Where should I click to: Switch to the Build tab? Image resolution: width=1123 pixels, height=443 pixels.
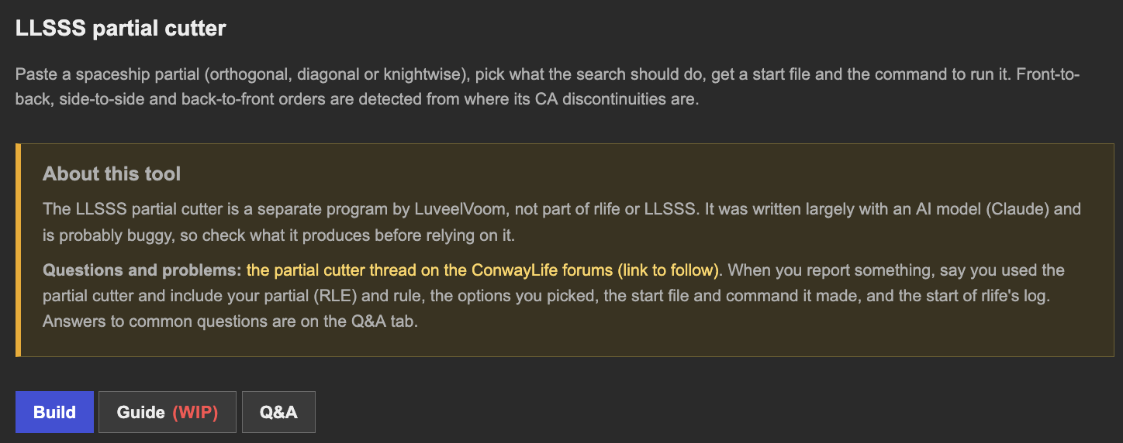point(54,412)
